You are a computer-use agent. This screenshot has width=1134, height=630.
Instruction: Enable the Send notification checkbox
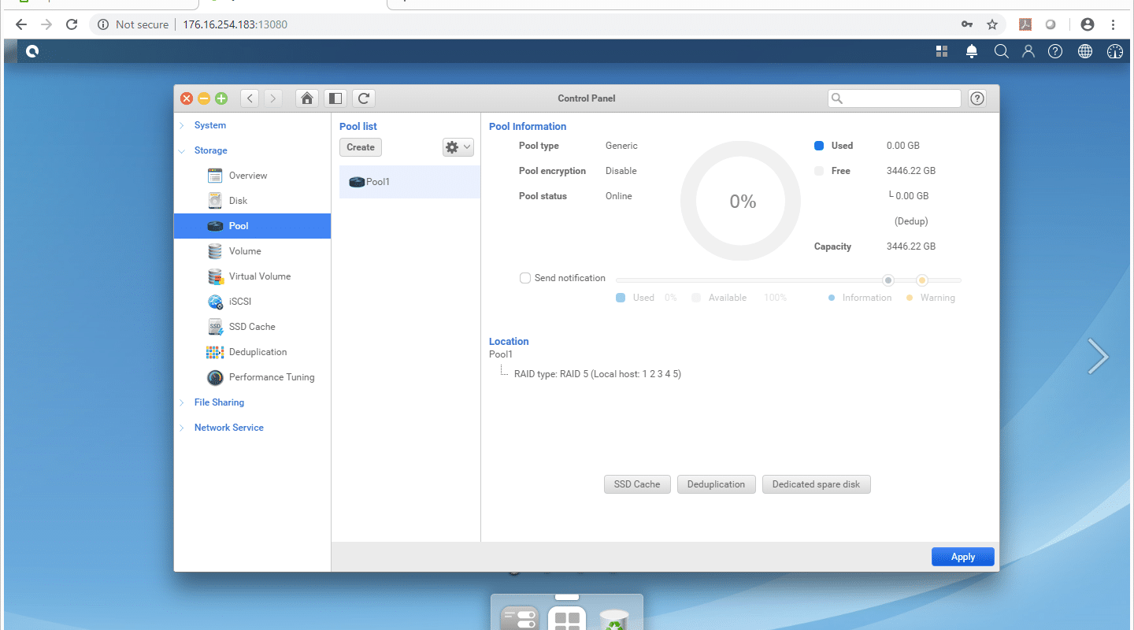pos(525,278)
